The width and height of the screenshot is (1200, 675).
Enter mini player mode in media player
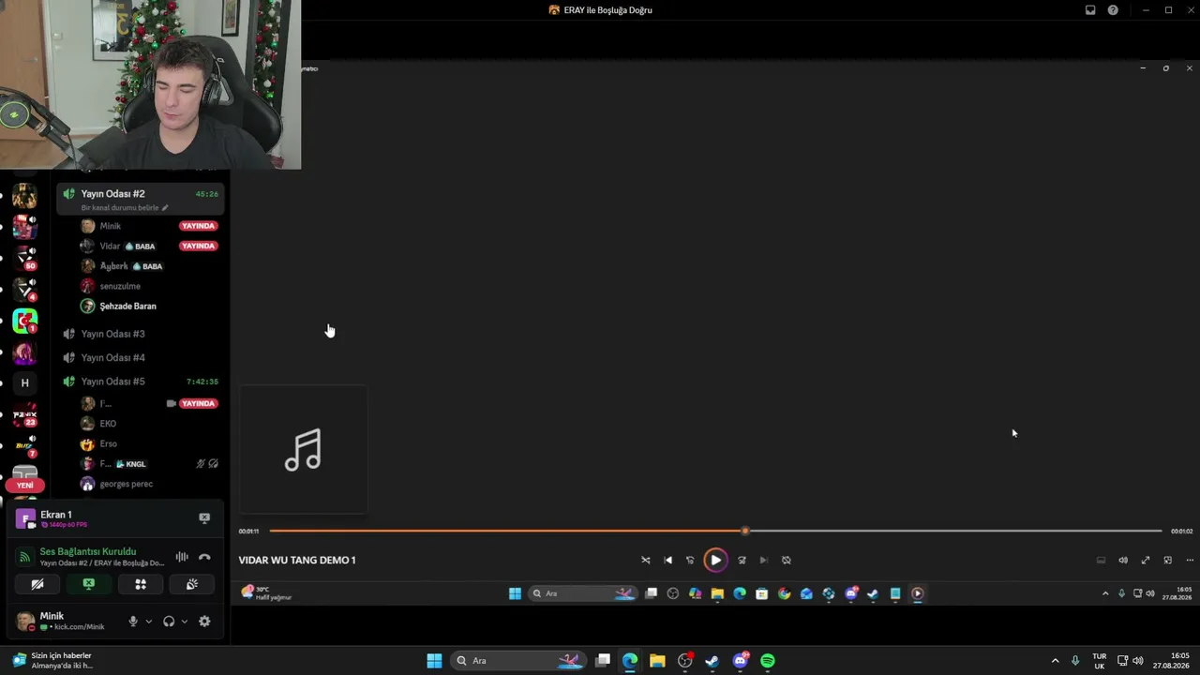(1167, 560)
